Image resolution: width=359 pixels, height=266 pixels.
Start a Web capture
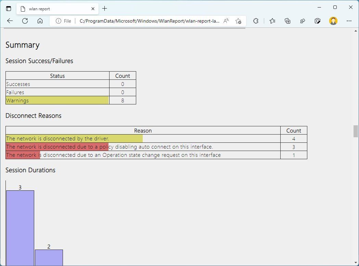tap(318, 21)
